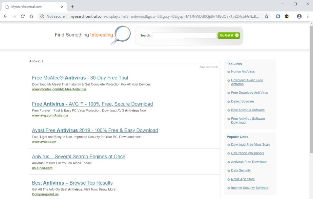Click the page vertical scrollbar thumb
The height and width of the screenshot is (199, 313).
(311, 89)
